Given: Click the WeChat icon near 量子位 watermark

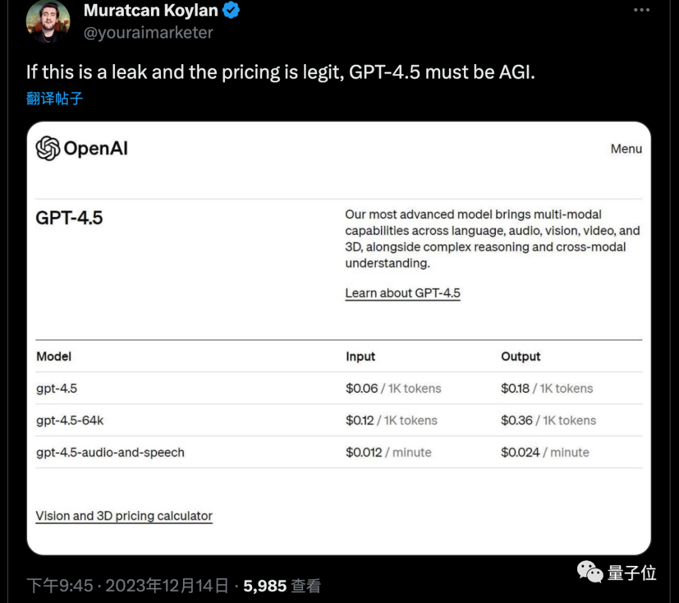Looking at the screenshot, I should click(590, 572).
